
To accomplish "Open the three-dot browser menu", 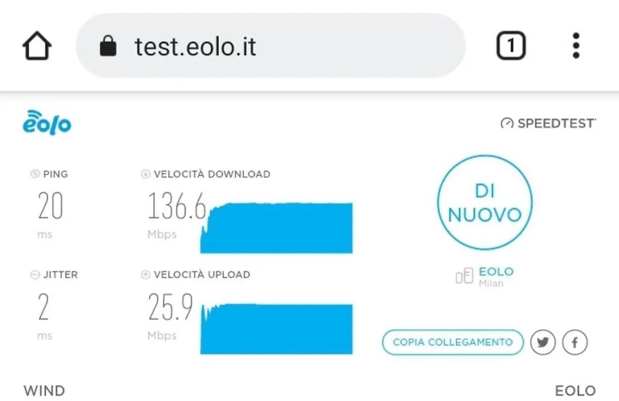I will point(576,46).
